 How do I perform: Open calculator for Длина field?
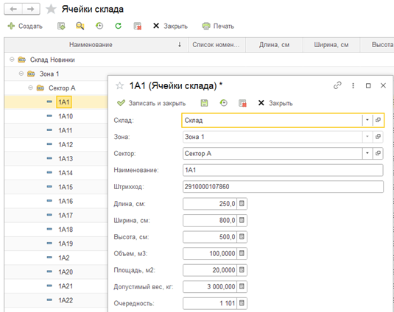[242, 203]
